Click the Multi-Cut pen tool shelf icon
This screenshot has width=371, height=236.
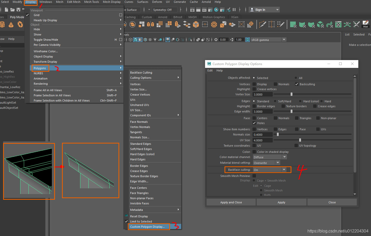click(262, 25)
